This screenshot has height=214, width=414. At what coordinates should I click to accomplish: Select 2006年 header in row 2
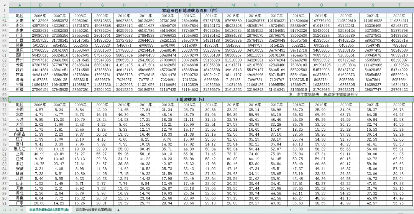tap(40, 16)
